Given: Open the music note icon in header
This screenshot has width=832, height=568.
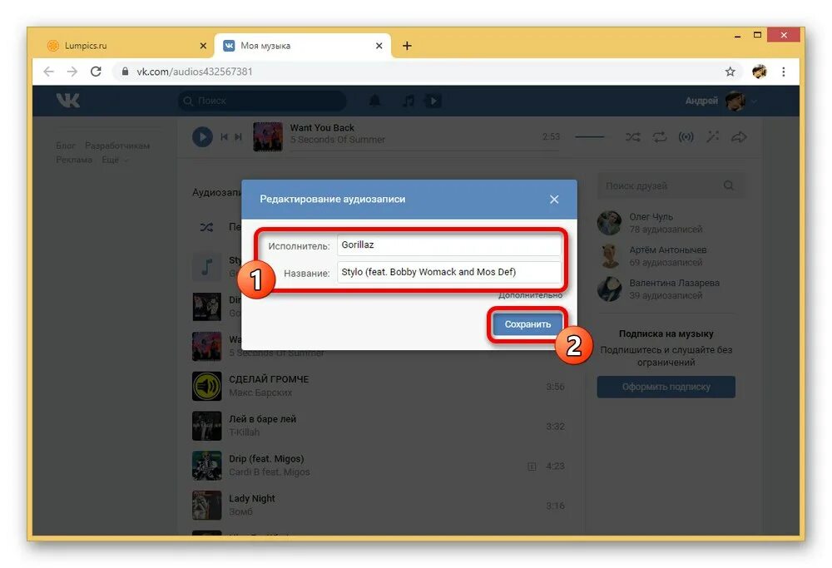Looking at the screenshot, I should pos(408,101).
